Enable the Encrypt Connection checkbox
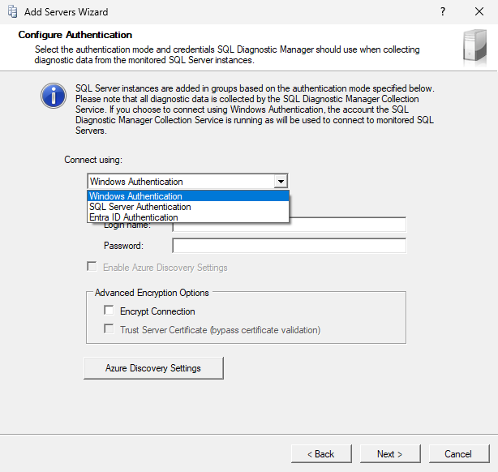Viewport: 498px width, 472px height. pos(109,311)
